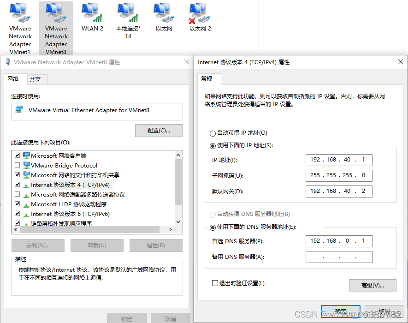Select the VMware Network Adapter VMnet8 icon
408x323 pixels.
(x=56, y=12)
